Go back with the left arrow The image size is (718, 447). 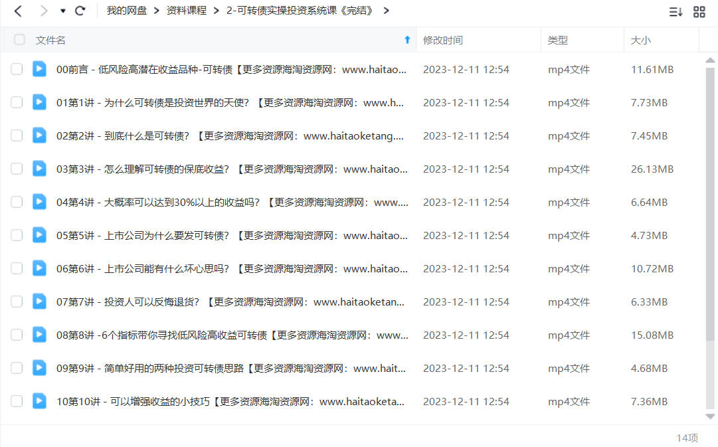point(18,11)
